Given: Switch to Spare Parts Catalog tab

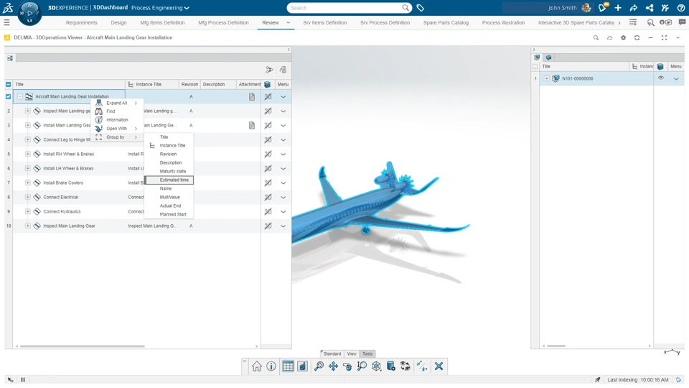Looking at the screenshot, I should pos(446,22).
